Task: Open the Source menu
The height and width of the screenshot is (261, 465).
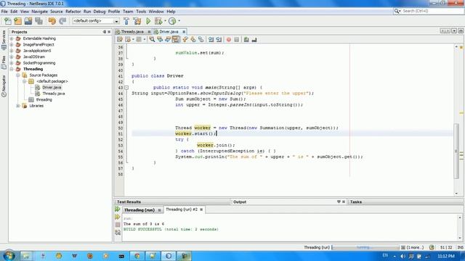Action: 57,12
